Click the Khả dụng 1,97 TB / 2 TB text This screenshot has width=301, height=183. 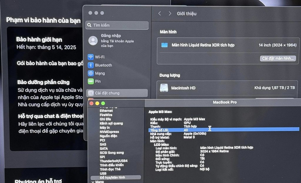[x=275, y=88]
